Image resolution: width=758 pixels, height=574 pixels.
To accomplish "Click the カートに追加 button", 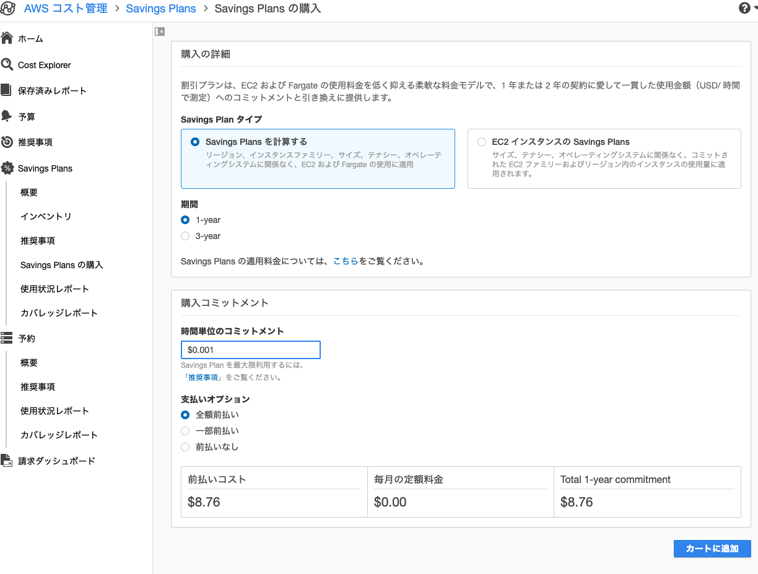I will (712, 549).
